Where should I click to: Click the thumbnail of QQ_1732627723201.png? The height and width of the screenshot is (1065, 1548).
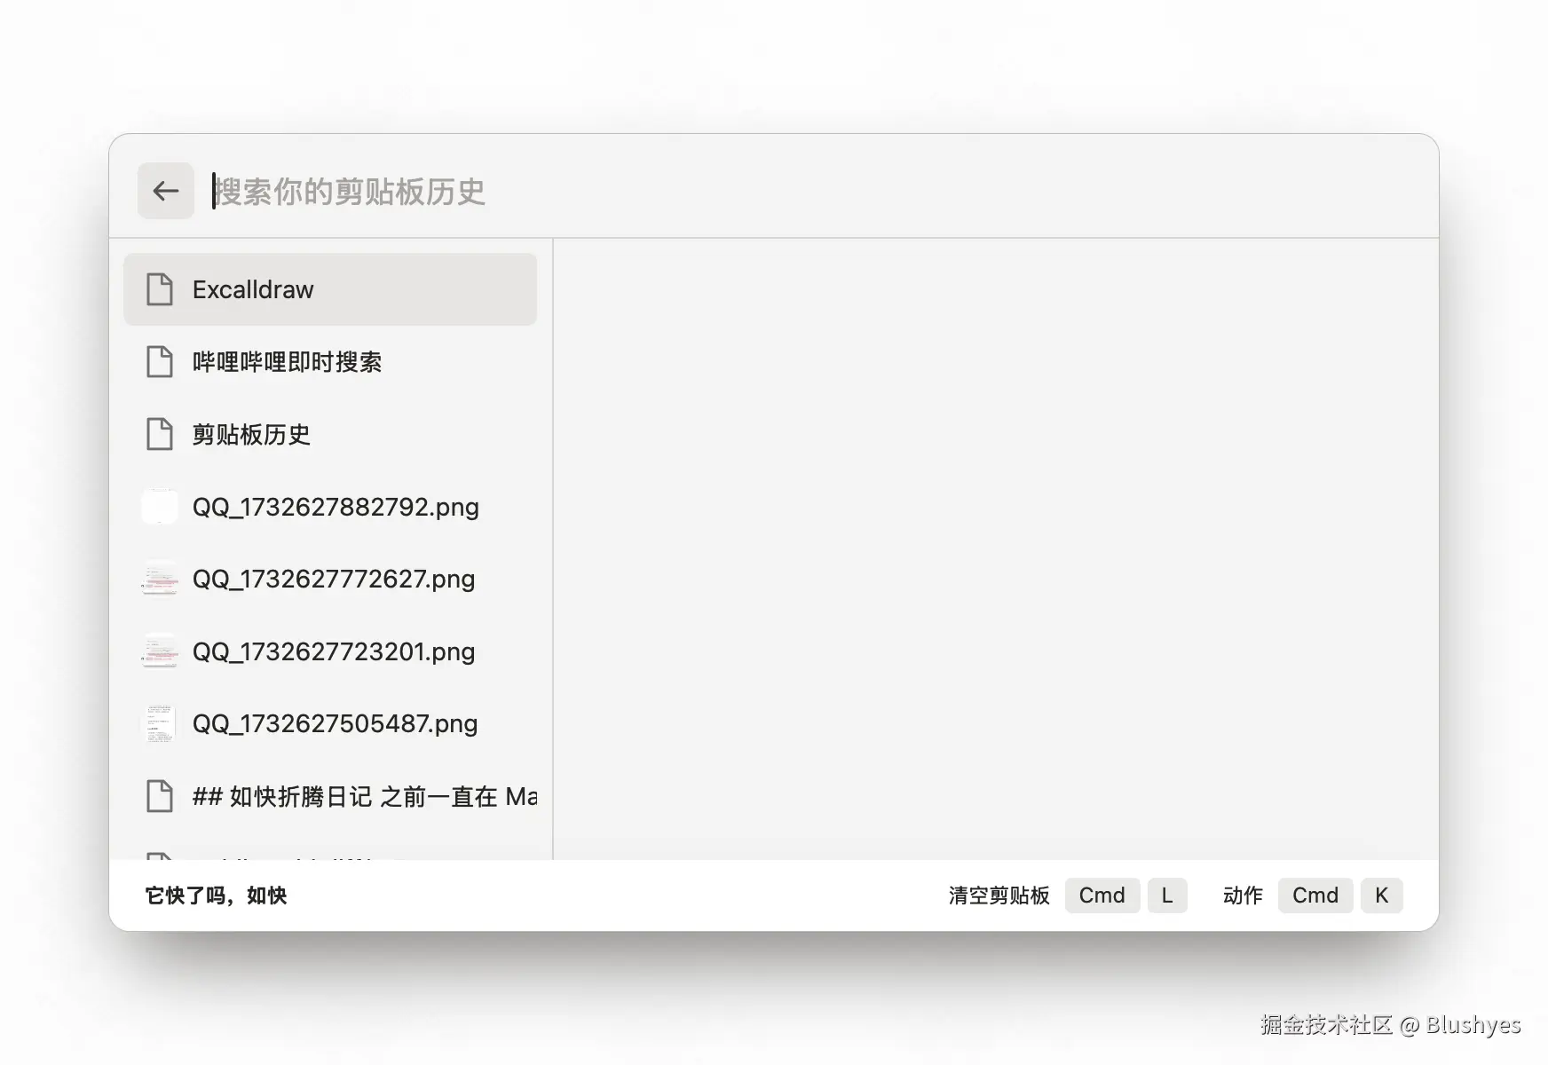pyautogui.click(x=160, y=651)
